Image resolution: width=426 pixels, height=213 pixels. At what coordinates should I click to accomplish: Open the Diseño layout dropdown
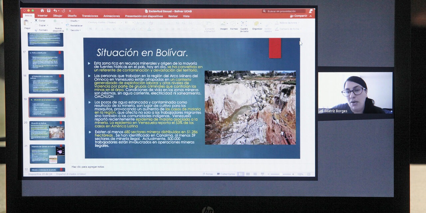[74, 21]
